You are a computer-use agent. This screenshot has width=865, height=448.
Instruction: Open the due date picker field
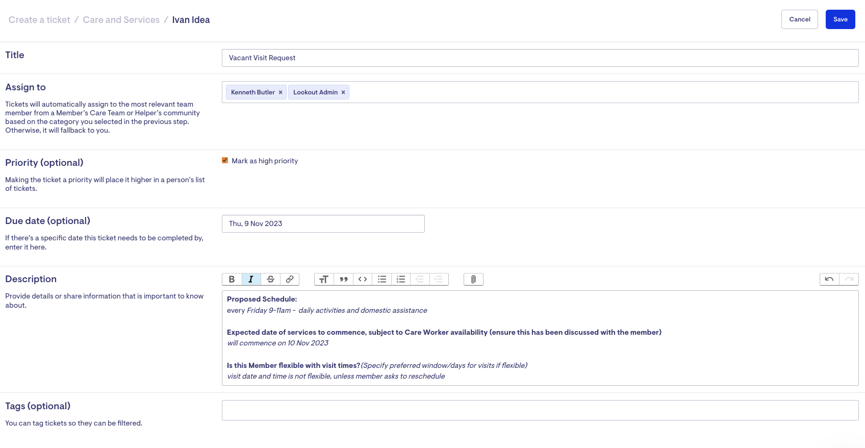tap(323, 223)
